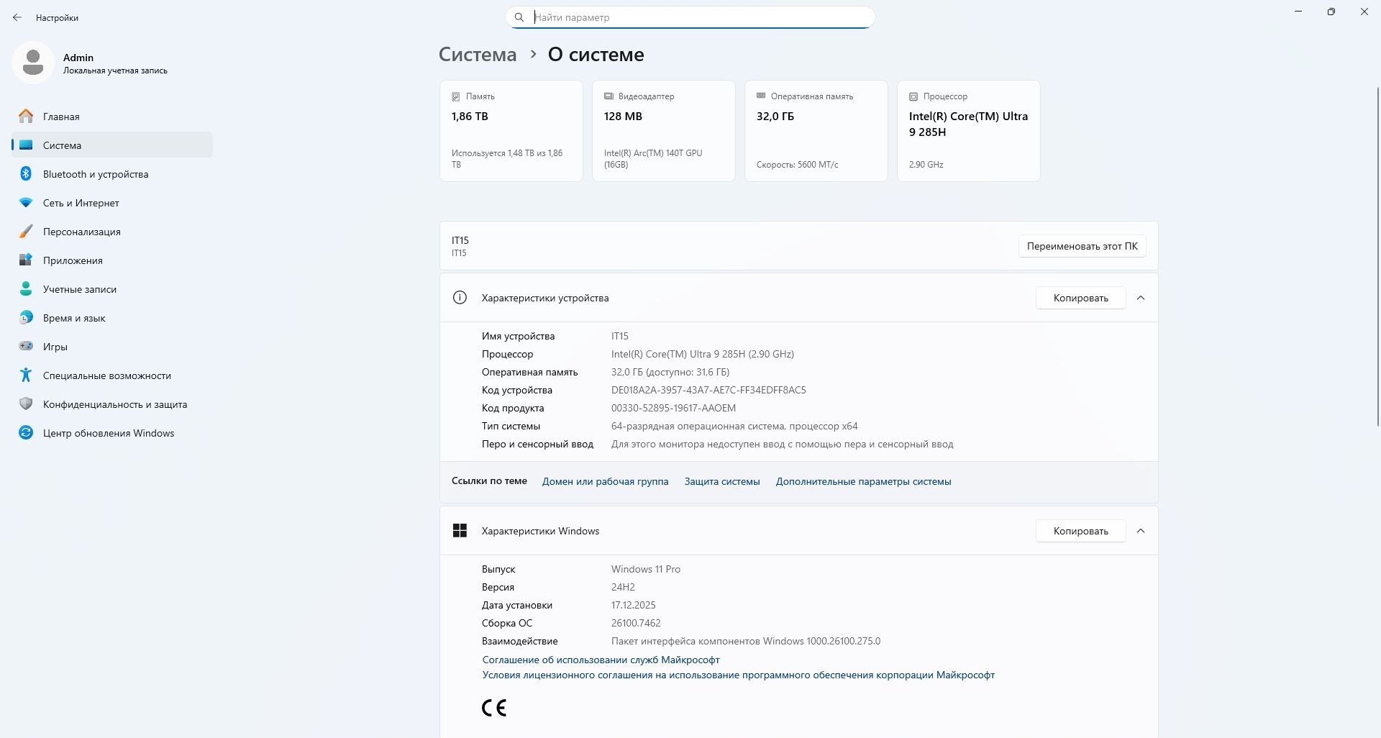1381x738 pixels.
Task: Click the gamepad icon next to Игры
Action: coord(26,347)
